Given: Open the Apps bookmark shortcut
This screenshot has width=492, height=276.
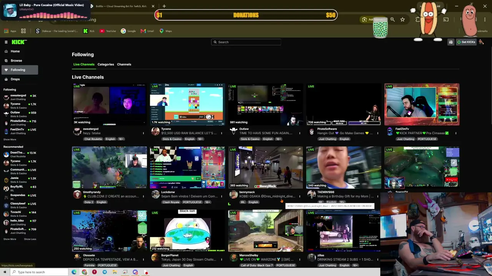Looking at the screenshot, I should tap(10, 31).
